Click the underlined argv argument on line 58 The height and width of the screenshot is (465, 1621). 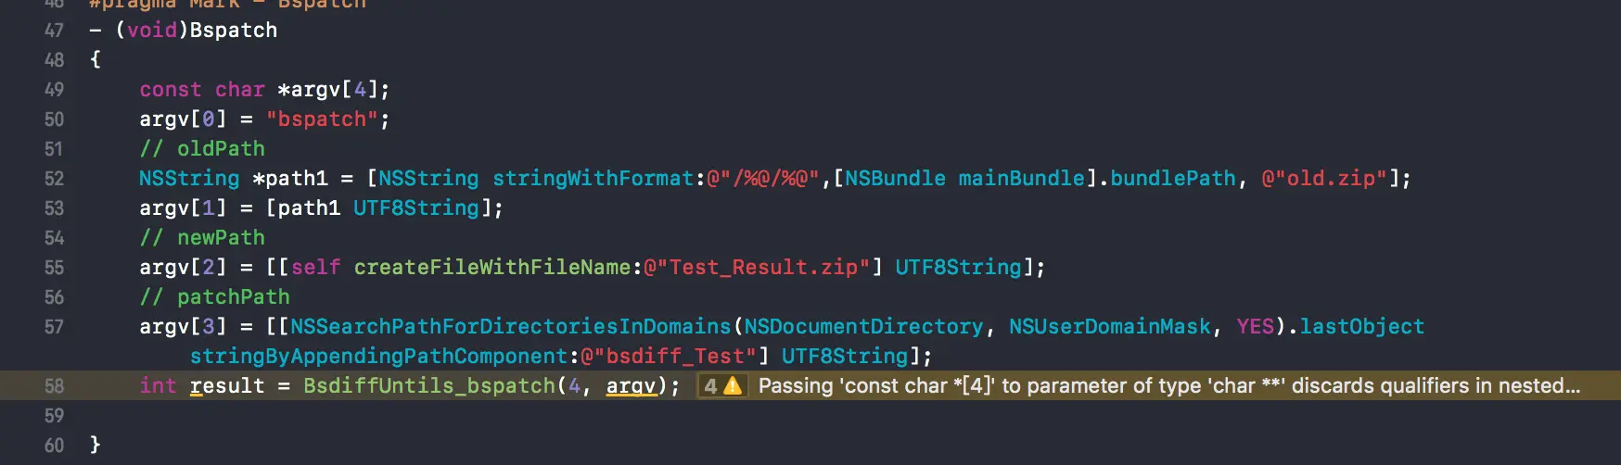pos(631,386)
